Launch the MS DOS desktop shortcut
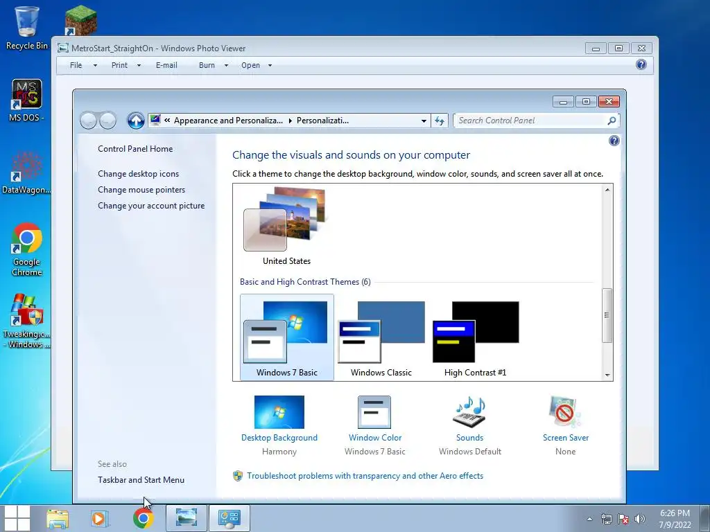Viewport: 710px width, 532px height. (26, 100)
